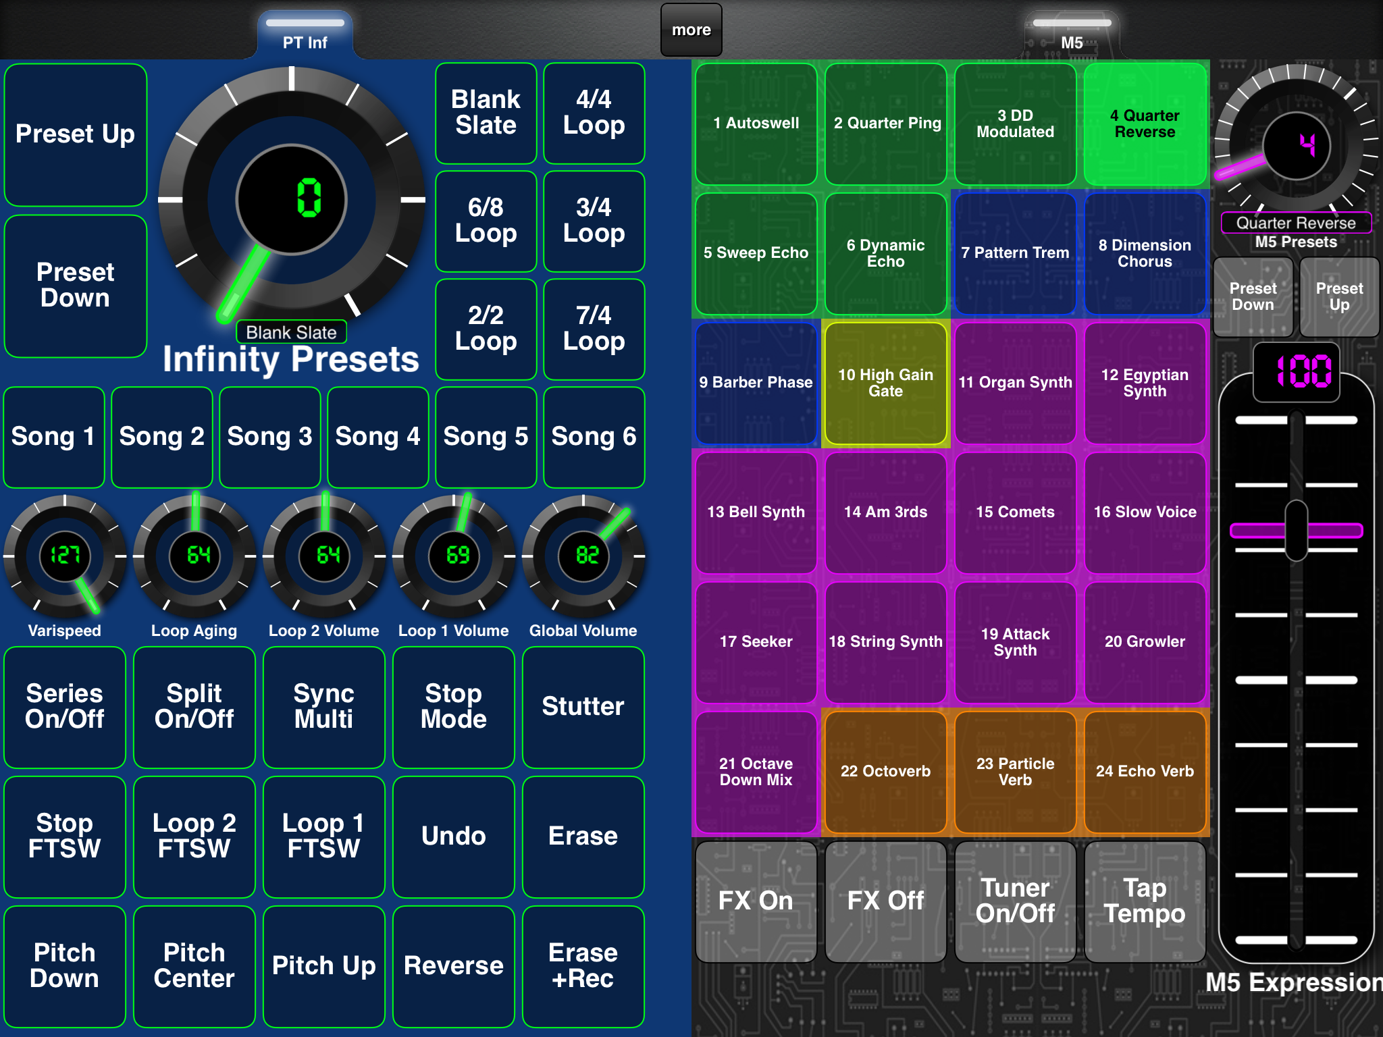Select M5 preset 2 Quarter Ping
This screenshot has height=1037, width=1383.
tap(886, 124)
